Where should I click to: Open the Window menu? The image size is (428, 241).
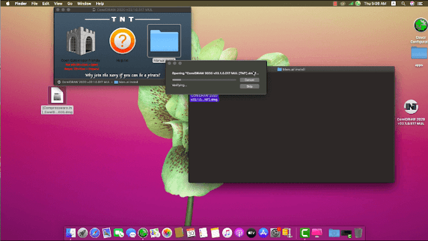[x=84, y=3]
